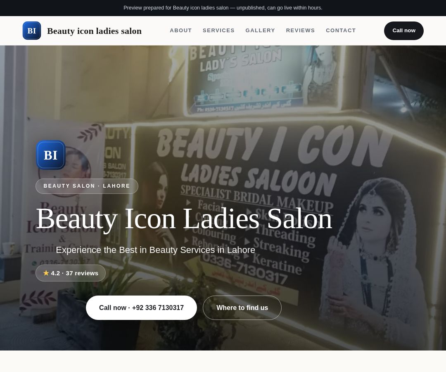Click the BI logo icon in header
The image size is (446, 372).
(x=31, y=31)
